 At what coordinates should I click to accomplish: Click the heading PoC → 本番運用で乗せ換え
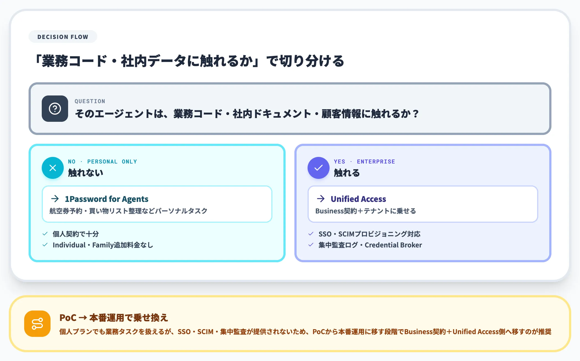[x=114, y=318]
